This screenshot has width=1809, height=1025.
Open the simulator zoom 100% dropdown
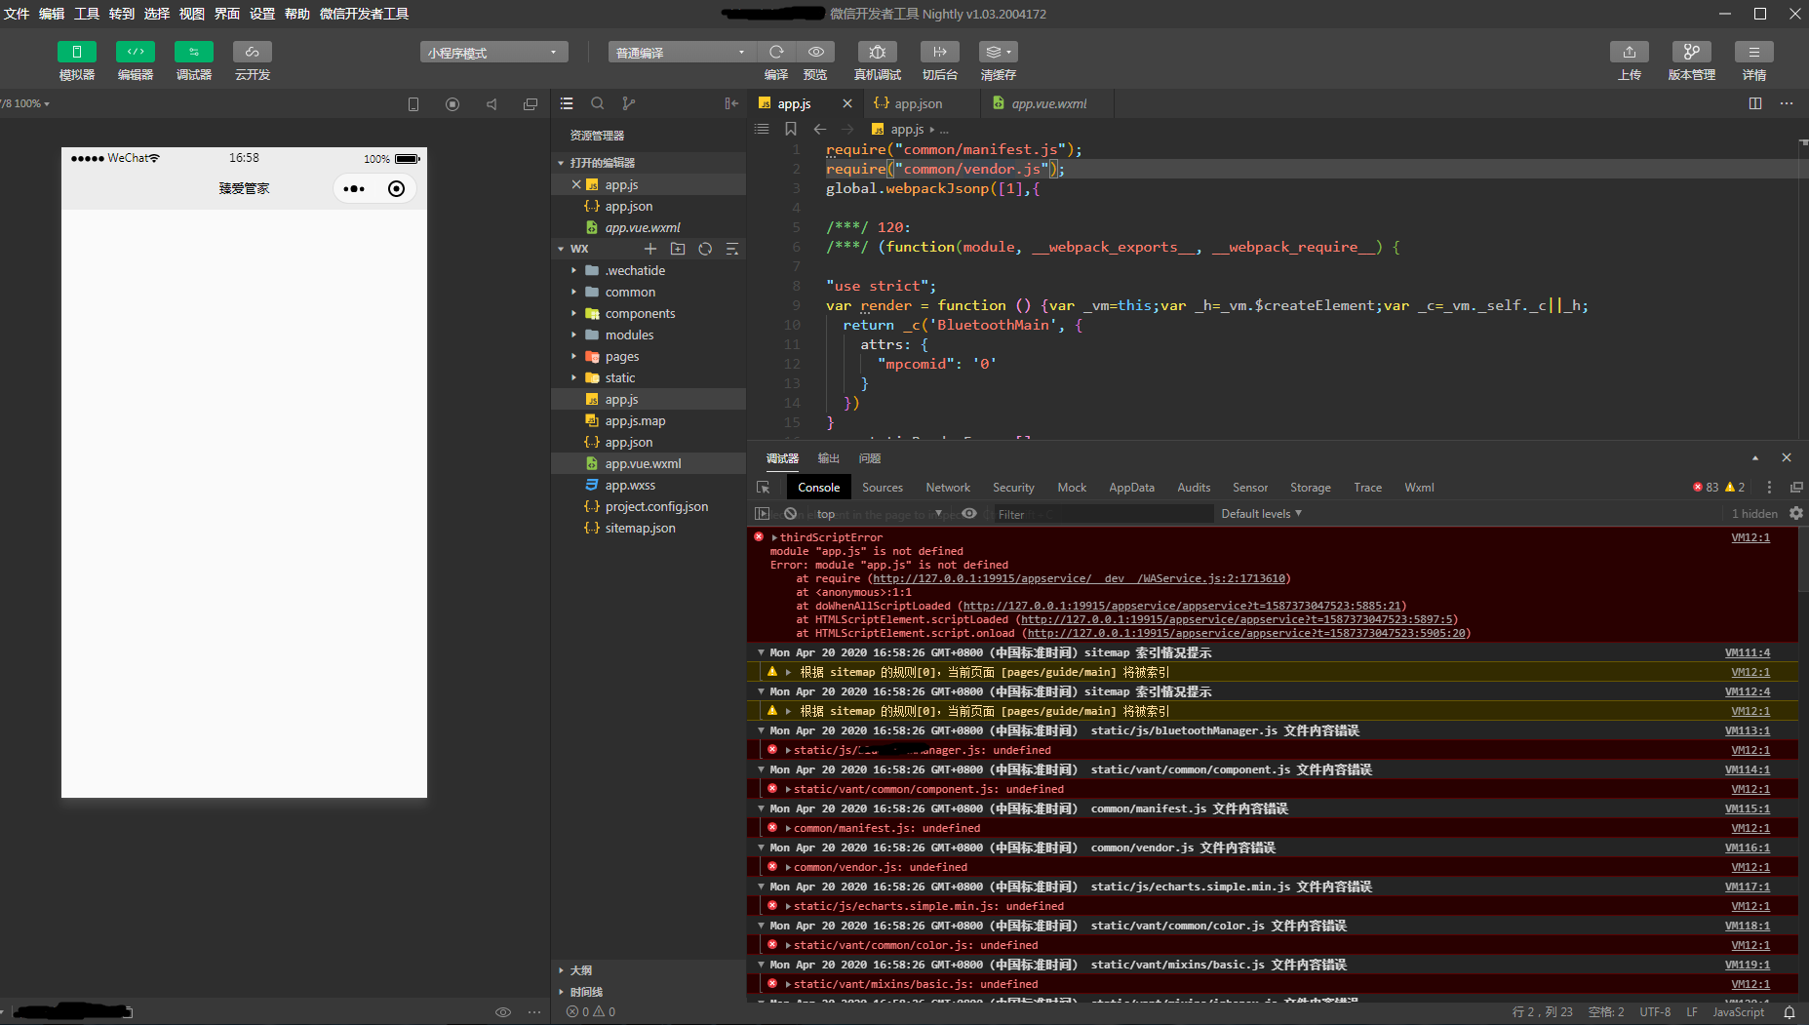(x=25, y=103)
